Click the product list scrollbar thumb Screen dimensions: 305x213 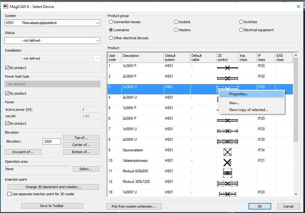pyautogui.click(x=296, y=99)
